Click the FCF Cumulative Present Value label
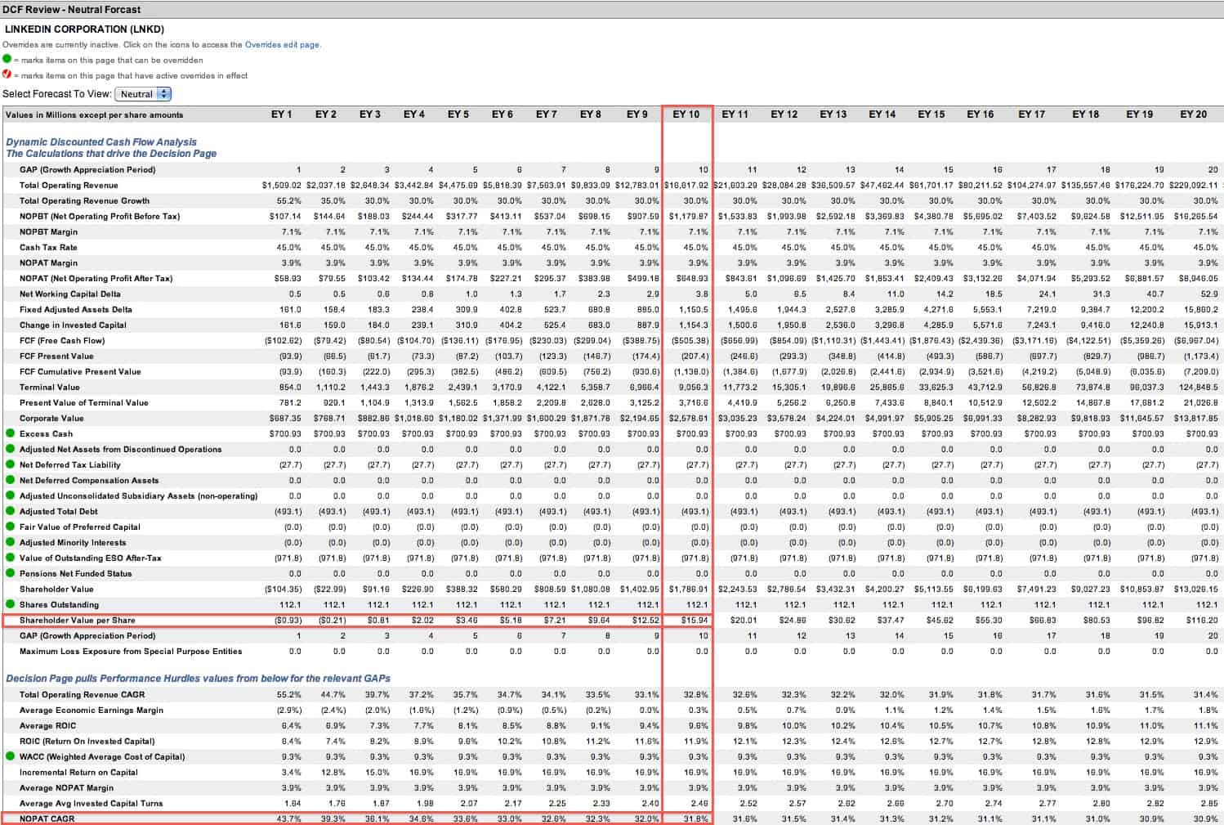1224x825 pixels. [80, 372]
